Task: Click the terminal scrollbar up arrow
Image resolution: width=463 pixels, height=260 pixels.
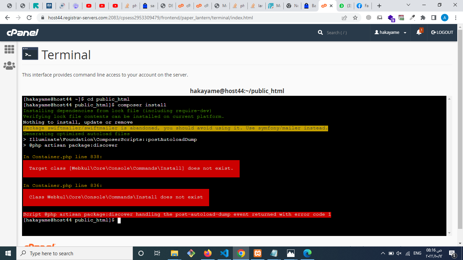Action: coord(449,99)
